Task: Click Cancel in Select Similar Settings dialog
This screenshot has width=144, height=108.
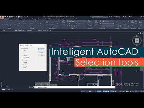Action: [42, 52]
